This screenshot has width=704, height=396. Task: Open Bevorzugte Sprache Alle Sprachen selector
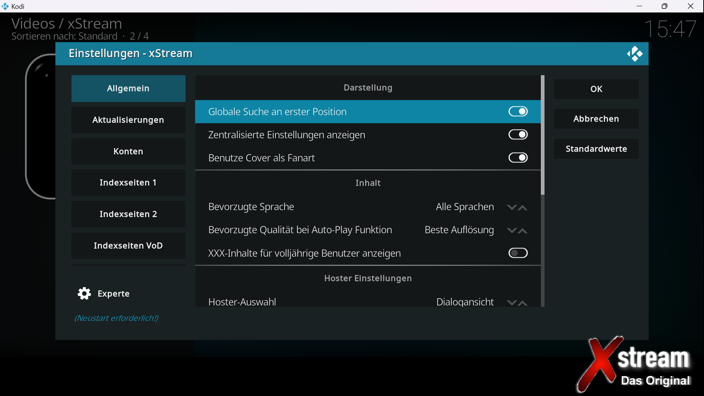coord(465,207)
